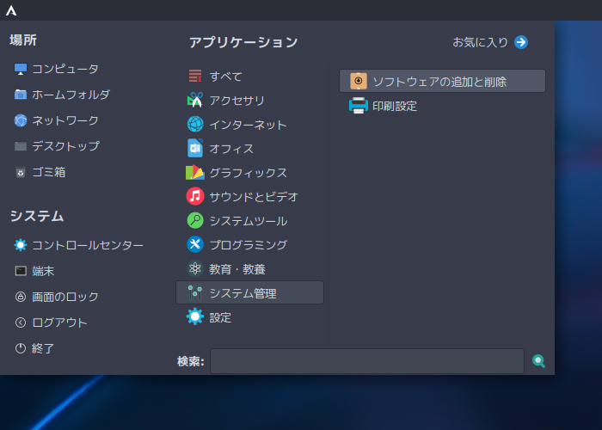Click the コンピュータ text label
This screenshot has height=430, width=602.
click(x=65, y=69)
